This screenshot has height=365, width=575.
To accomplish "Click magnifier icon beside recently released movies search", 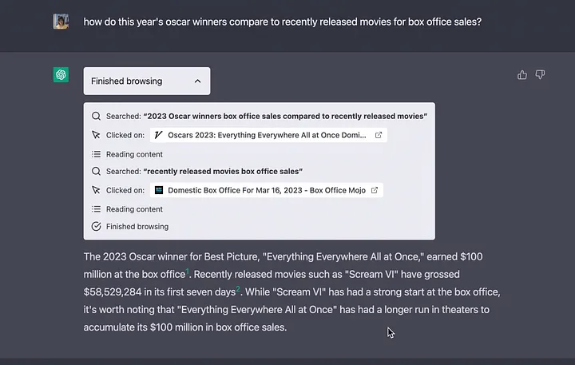I will pyautogui.click(x=97, y=171).
